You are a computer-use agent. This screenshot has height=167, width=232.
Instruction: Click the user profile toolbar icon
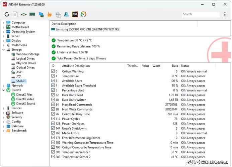(66, 14)
